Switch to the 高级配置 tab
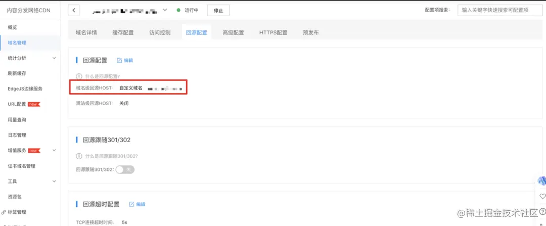The image size is (546, 226). 233,33
